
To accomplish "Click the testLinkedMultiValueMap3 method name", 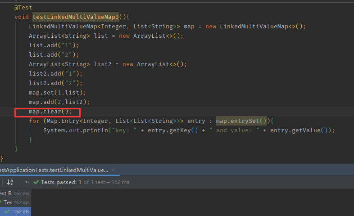I will tap(76, 17).
